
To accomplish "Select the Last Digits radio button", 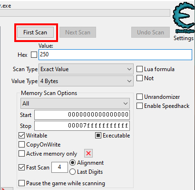I will [x=72, y=172].
